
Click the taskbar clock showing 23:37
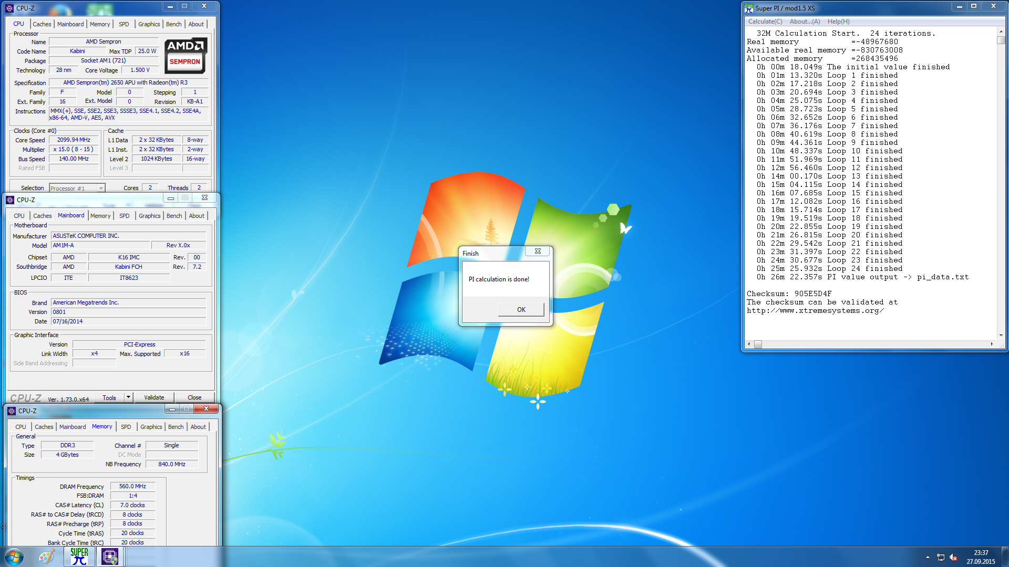981,553
